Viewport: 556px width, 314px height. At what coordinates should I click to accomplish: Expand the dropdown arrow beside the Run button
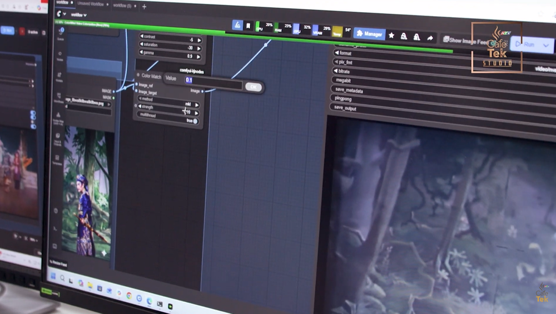tap(546, 45)
